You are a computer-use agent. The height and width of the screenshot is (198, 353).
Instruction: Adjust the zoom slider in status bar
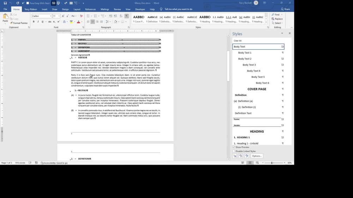tap(272, 163)
